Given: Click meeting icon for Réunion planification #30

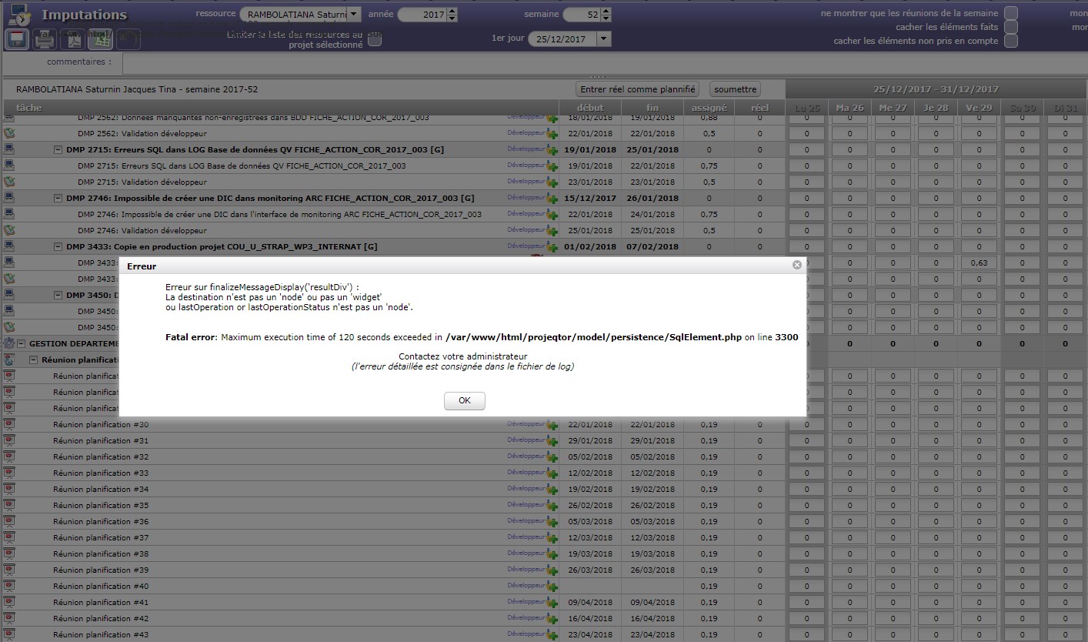Looking at the screenshot, I should 9,424.
